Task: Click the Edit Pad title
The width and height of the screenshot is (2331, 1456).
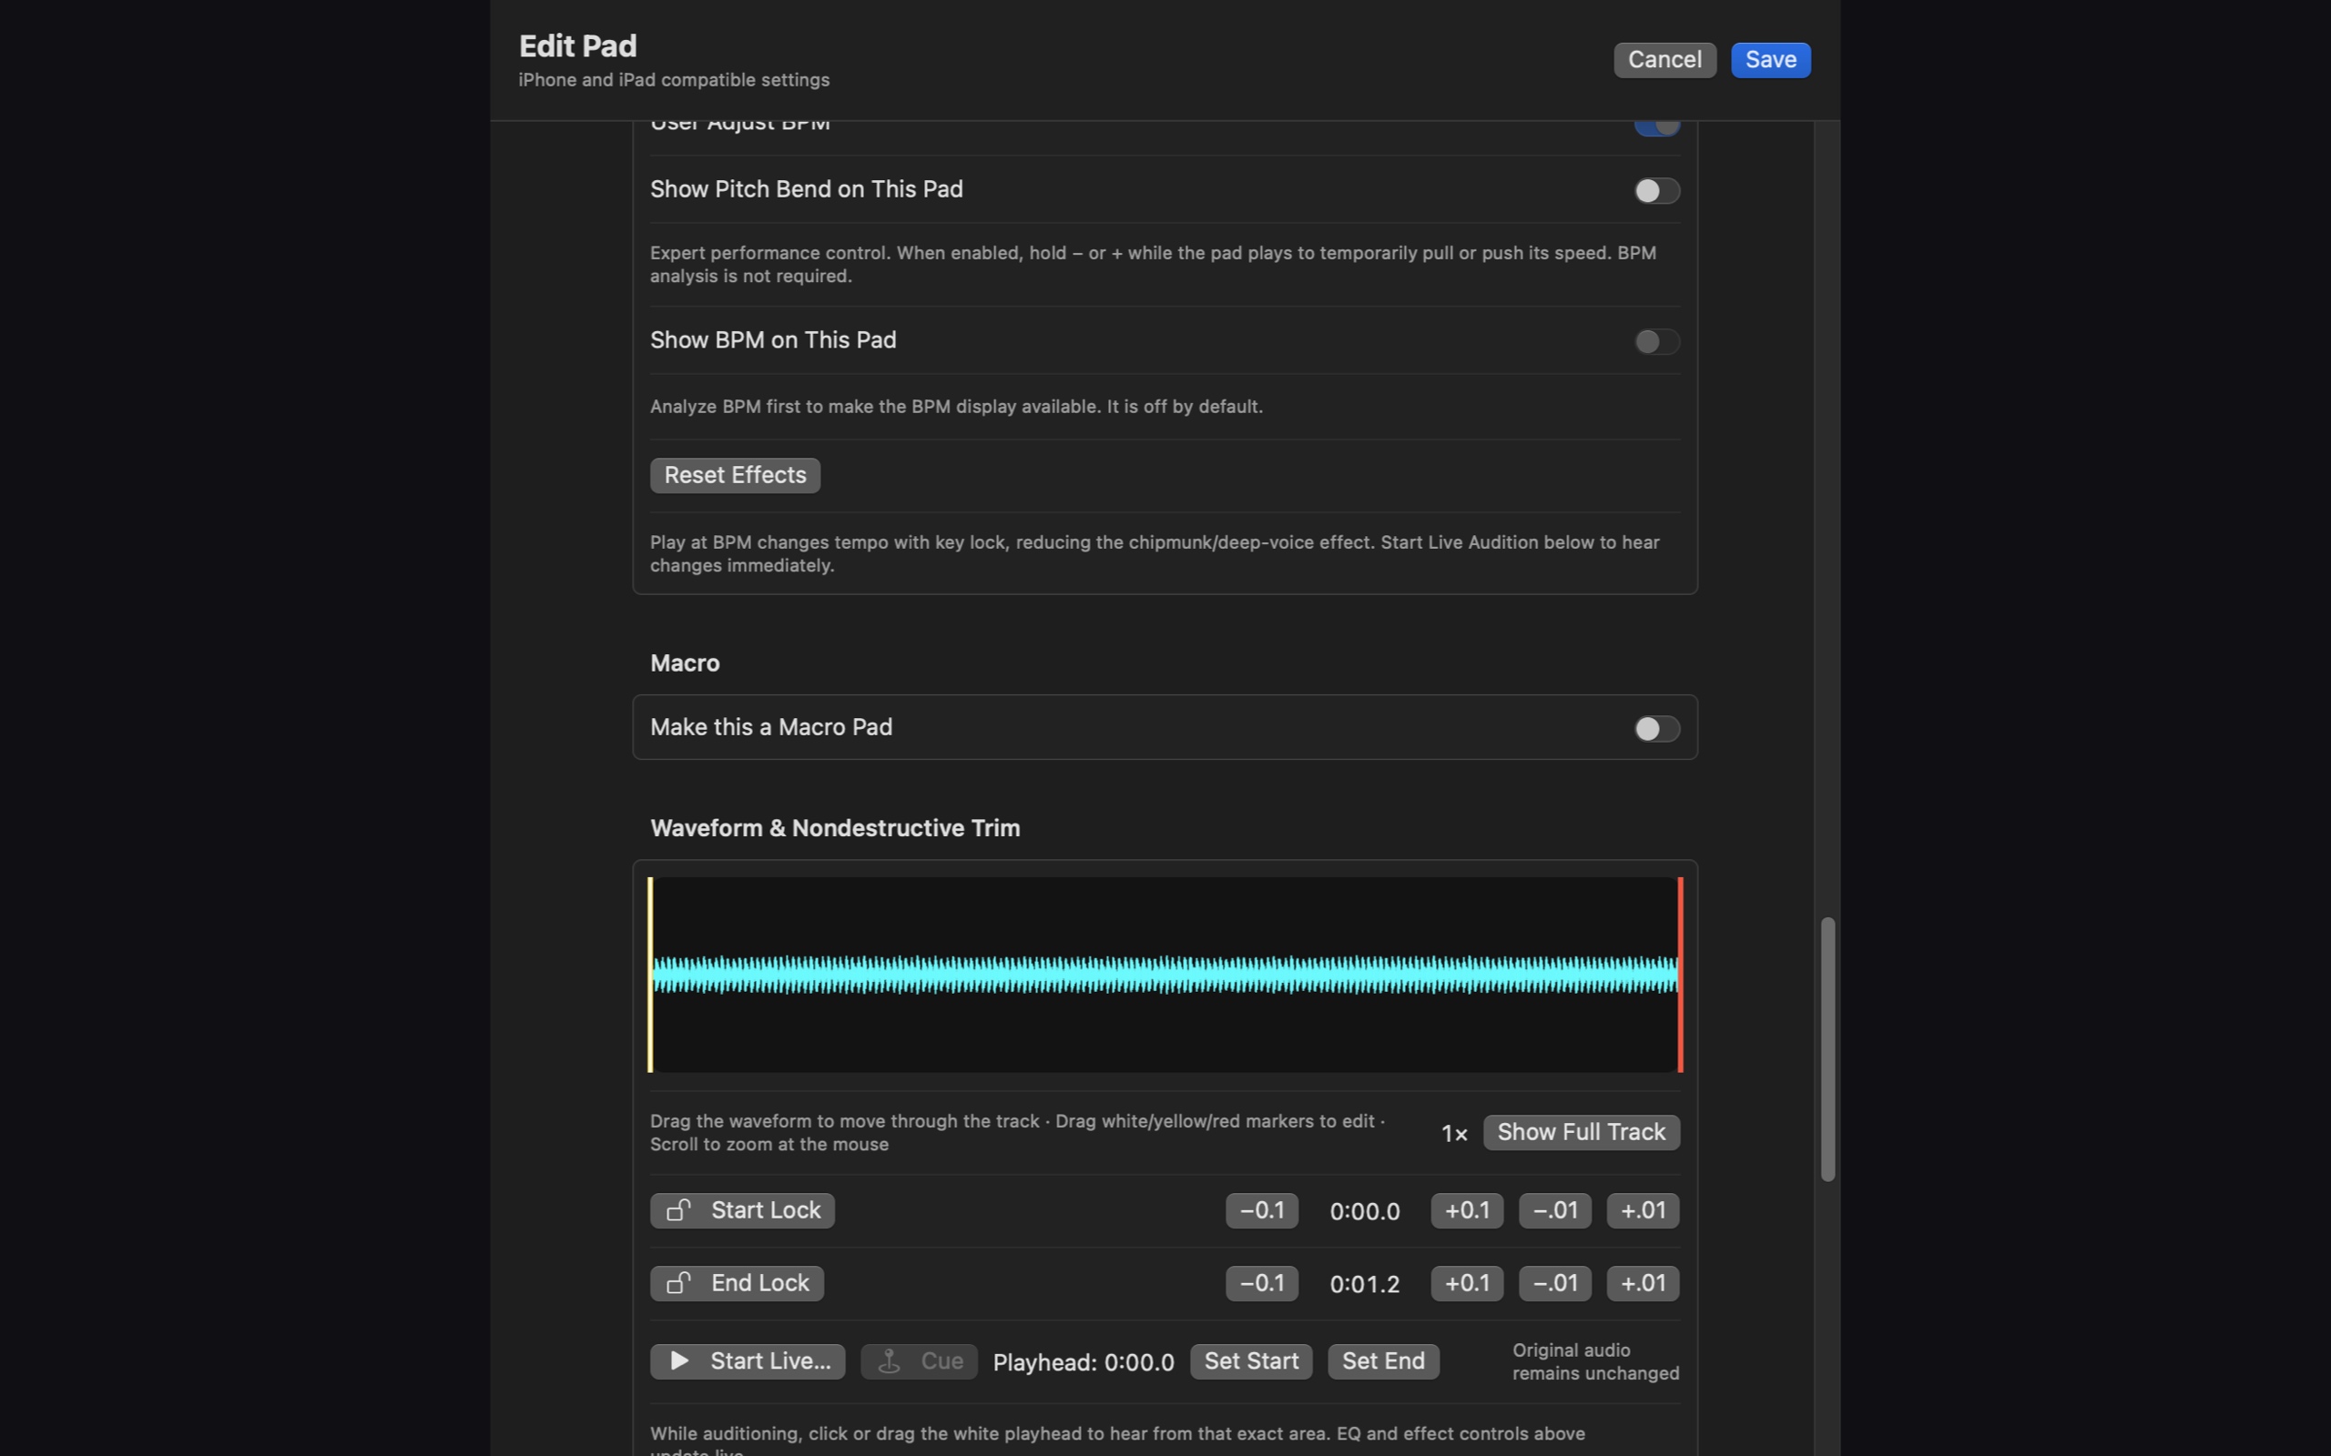Action: [578, 45]
